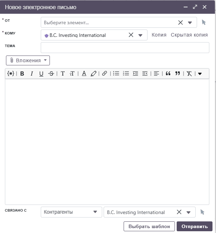
Task: Click the picker arrow next to the From field
Action: (x=204, y=22)
